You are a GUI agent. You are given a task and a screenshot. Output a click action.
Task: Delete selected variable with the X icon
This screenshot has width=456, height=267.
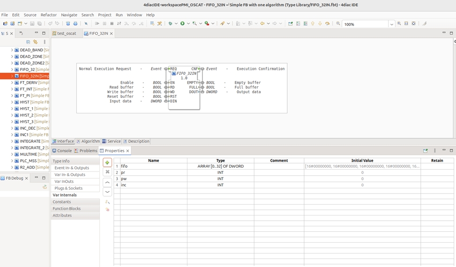coord(107,172)
